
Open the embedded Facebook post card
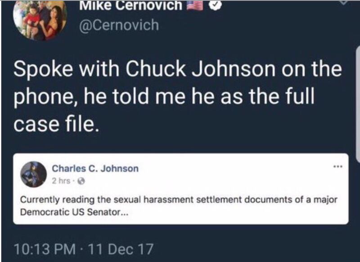180,189
